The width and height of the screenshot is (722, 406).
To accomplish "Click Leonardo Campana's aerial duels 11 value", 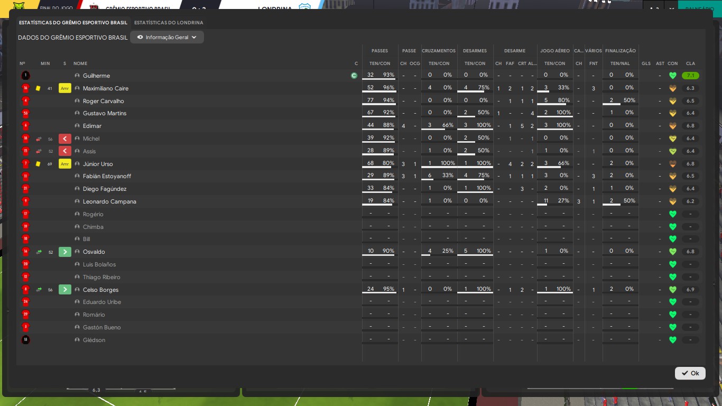I will 546,201.
